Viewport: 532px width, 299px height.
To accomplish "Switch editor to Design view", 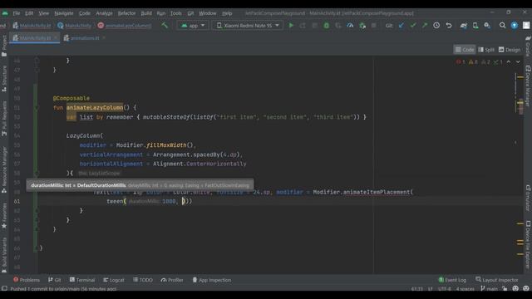I will pyautogui.click(x=510, y=50).
